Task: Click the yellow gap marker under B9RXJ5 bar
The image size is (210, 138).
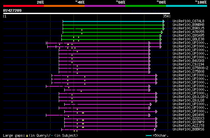Action: coord(82,30)
